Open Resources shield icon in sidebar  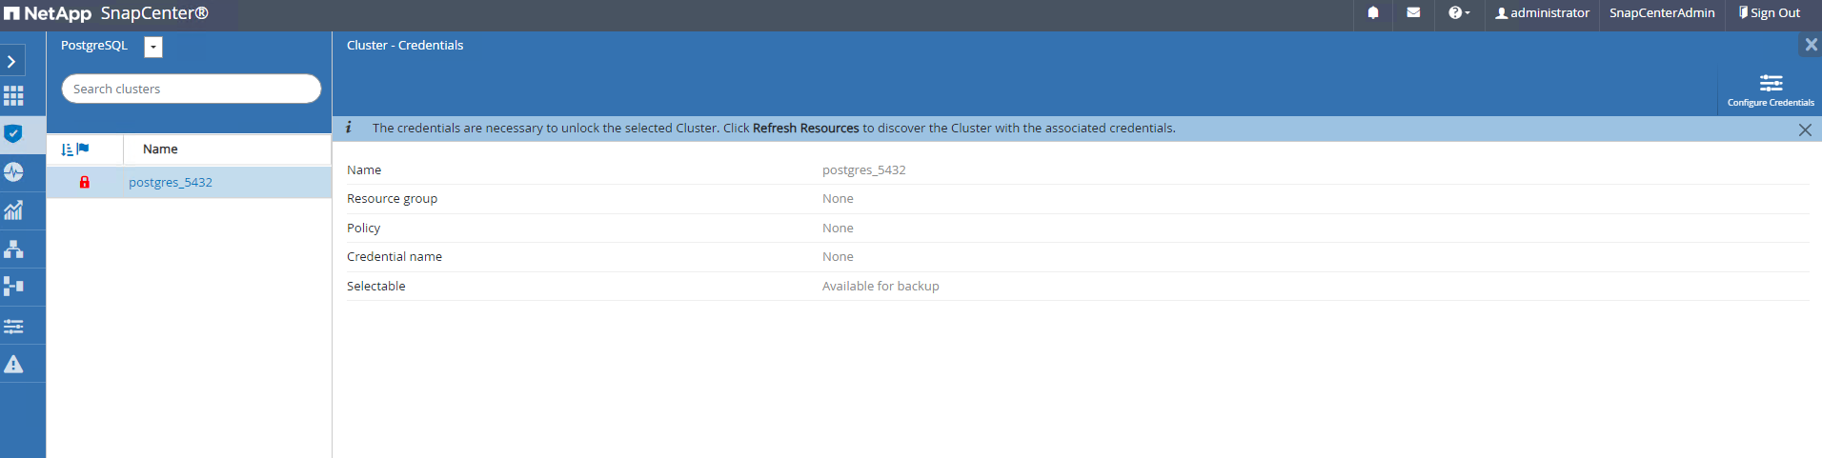point(13,134)
